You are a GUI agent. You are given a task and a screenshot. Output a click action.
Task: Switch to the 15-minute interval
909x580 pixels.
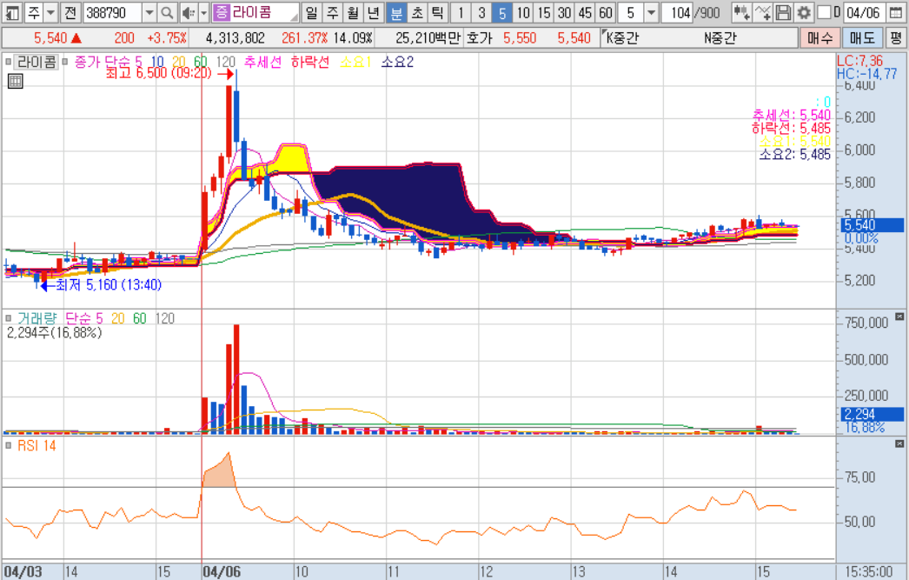[x=544, y=12]
